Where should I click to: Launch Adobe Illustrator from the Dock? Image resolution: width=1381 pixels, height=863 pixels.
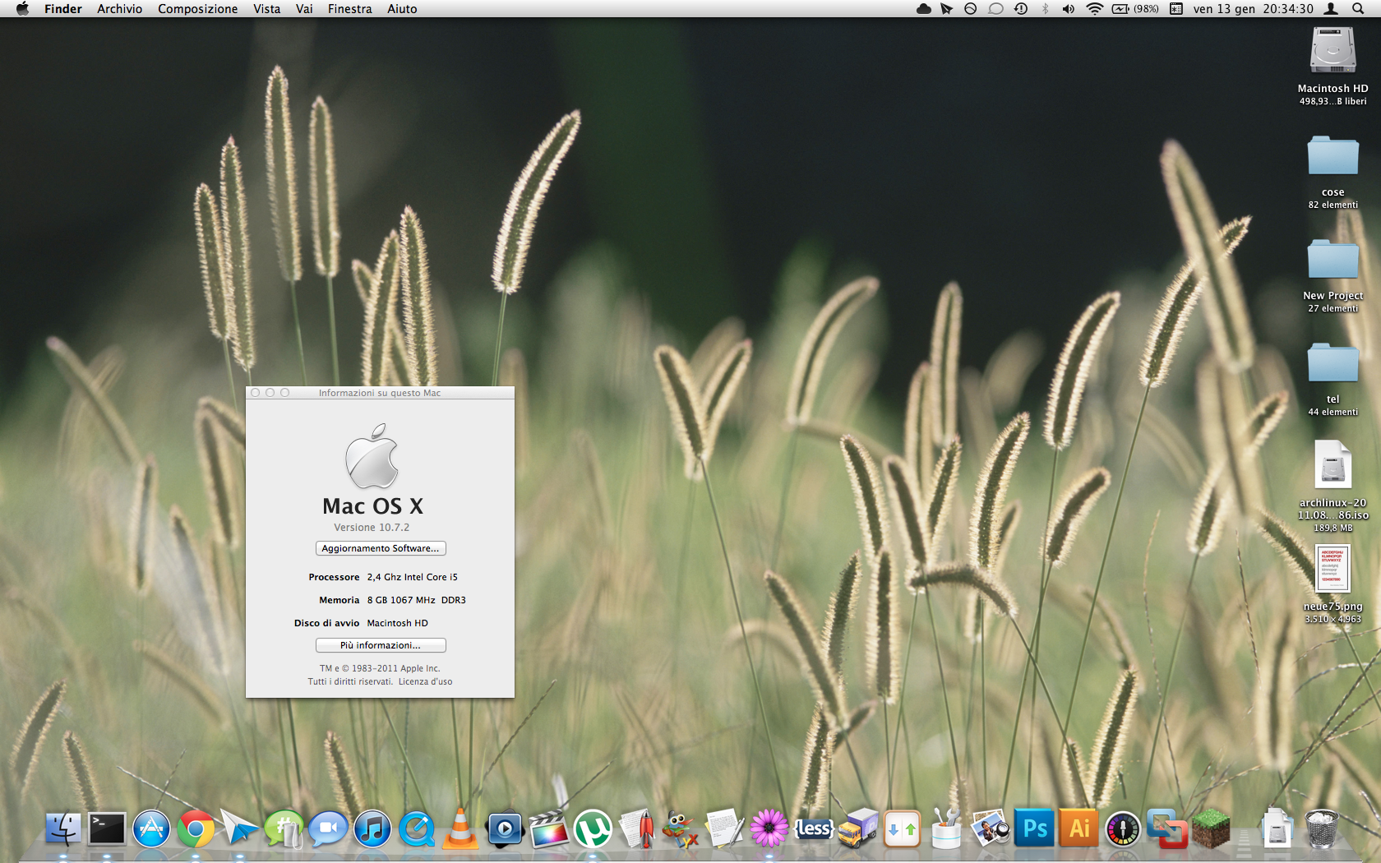pyautogui.click(x=1079, y=828)
